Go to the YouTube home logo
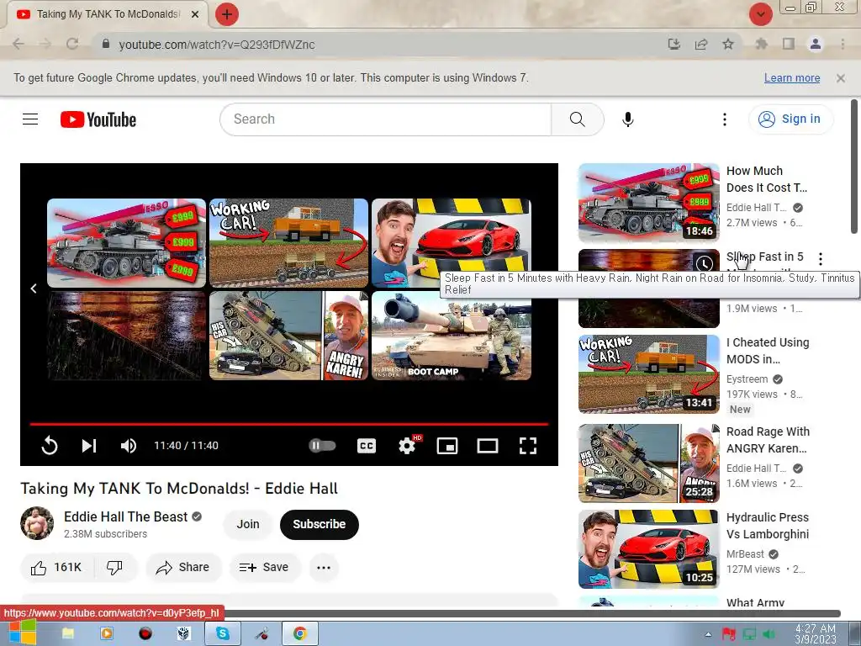 tap(98, 119)
